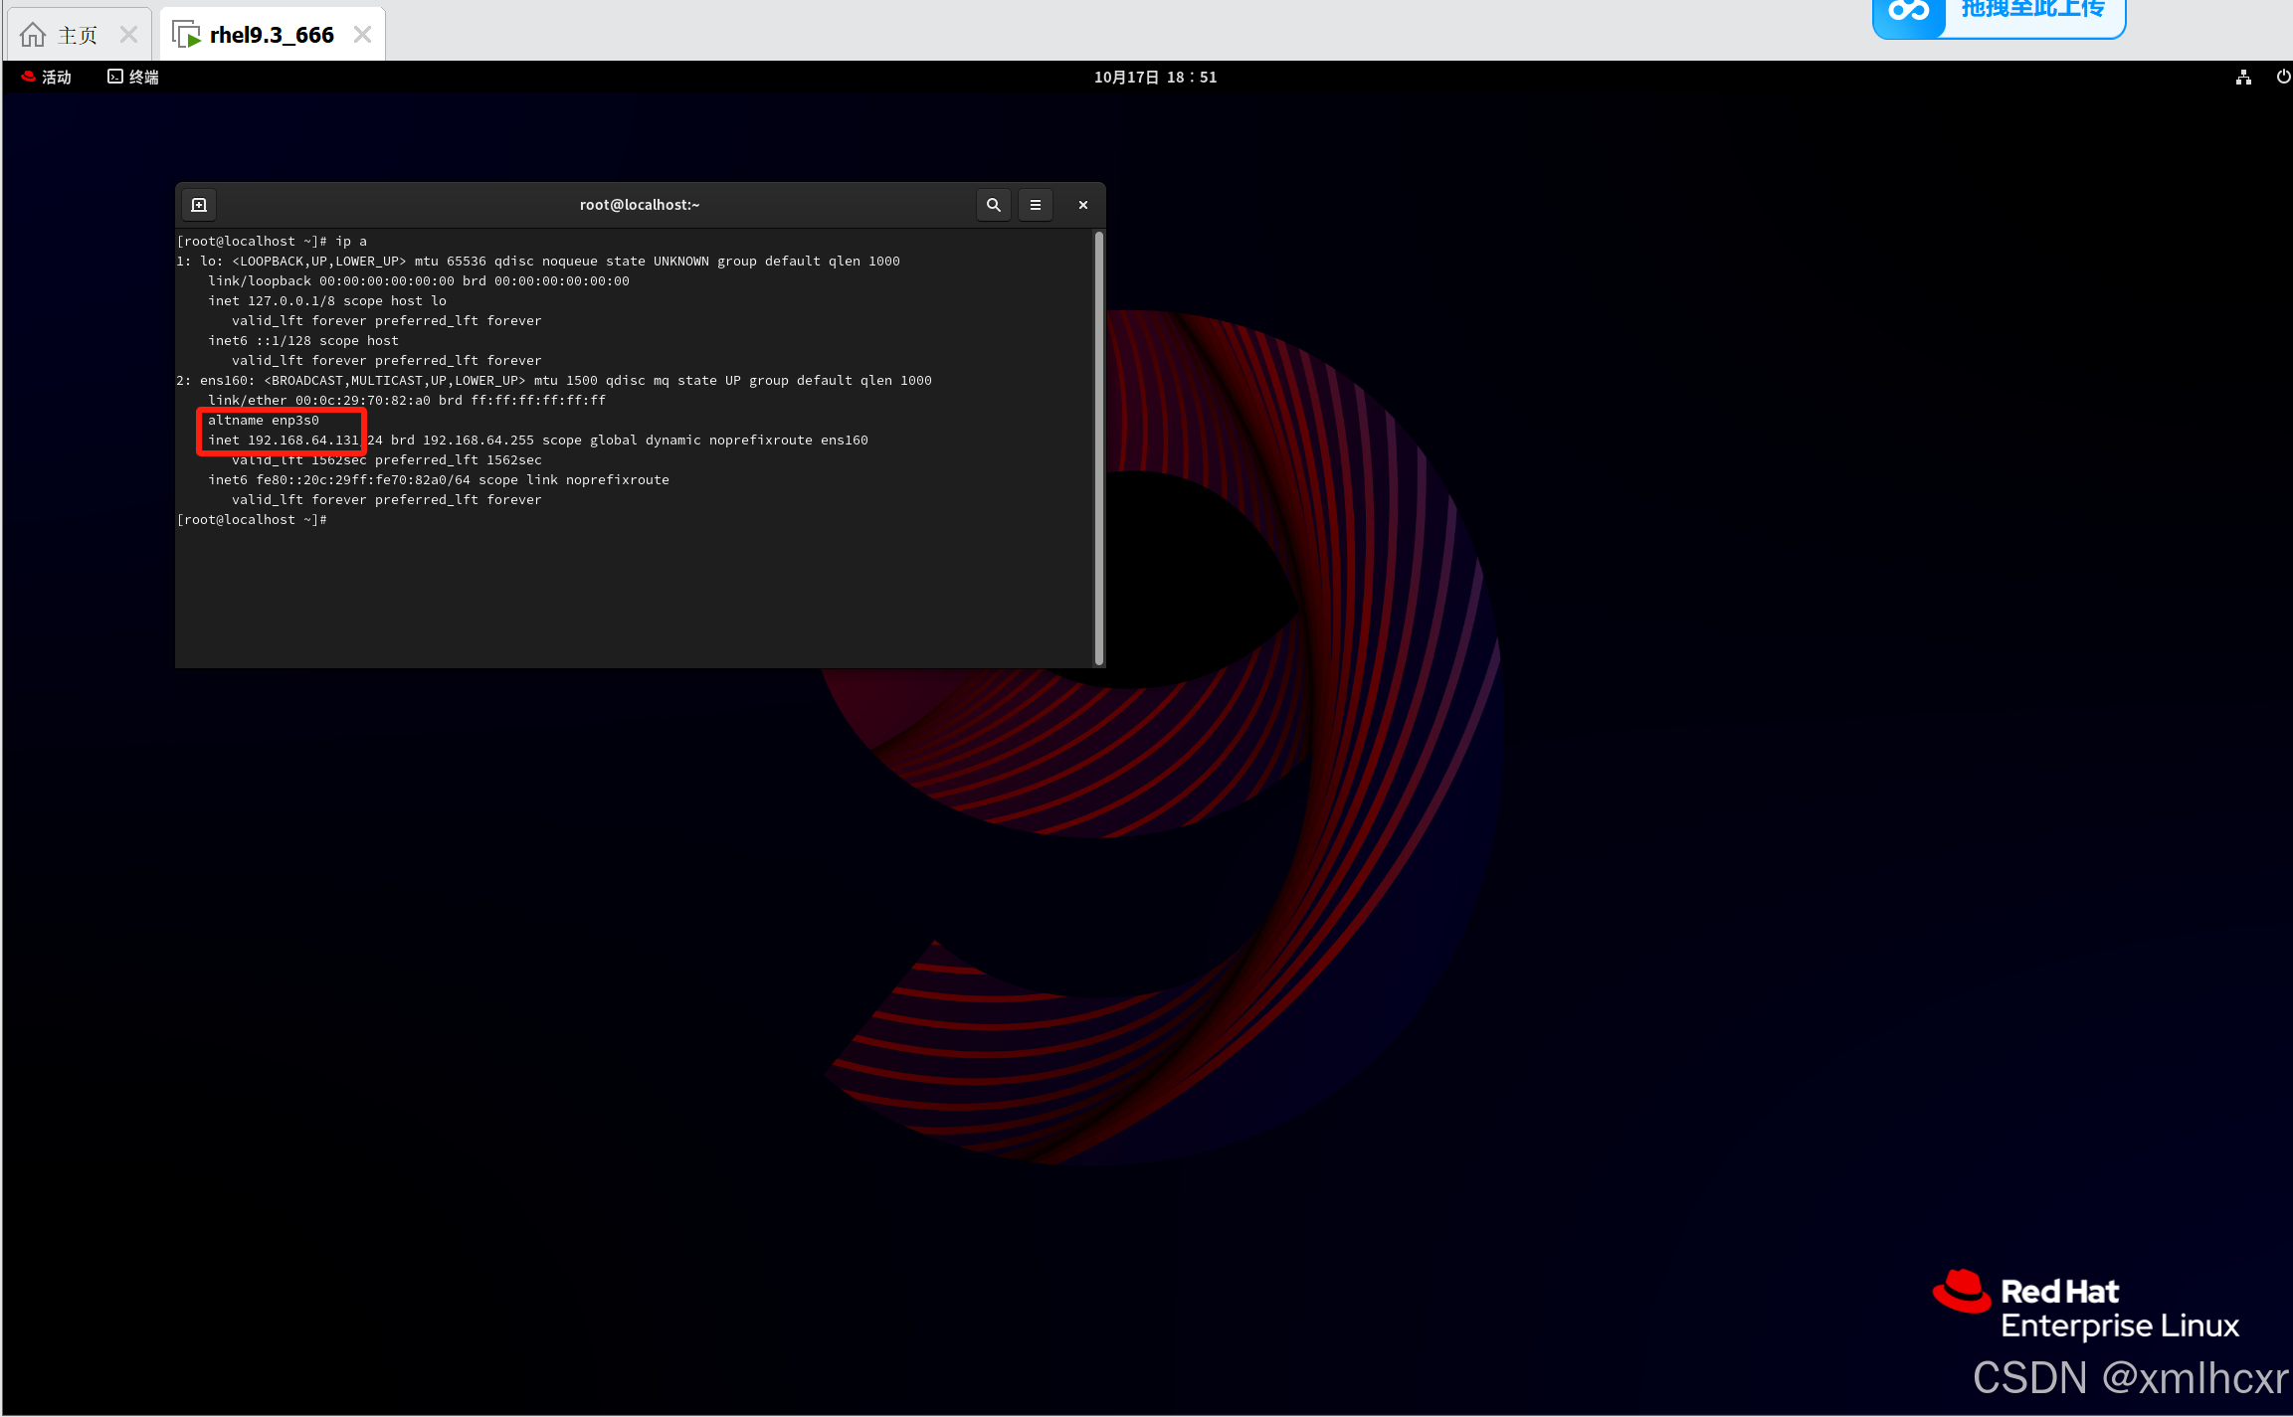Close the rhel9.3_666 tab
The height and width of the screenshot is (1417, 2293).
362,36
